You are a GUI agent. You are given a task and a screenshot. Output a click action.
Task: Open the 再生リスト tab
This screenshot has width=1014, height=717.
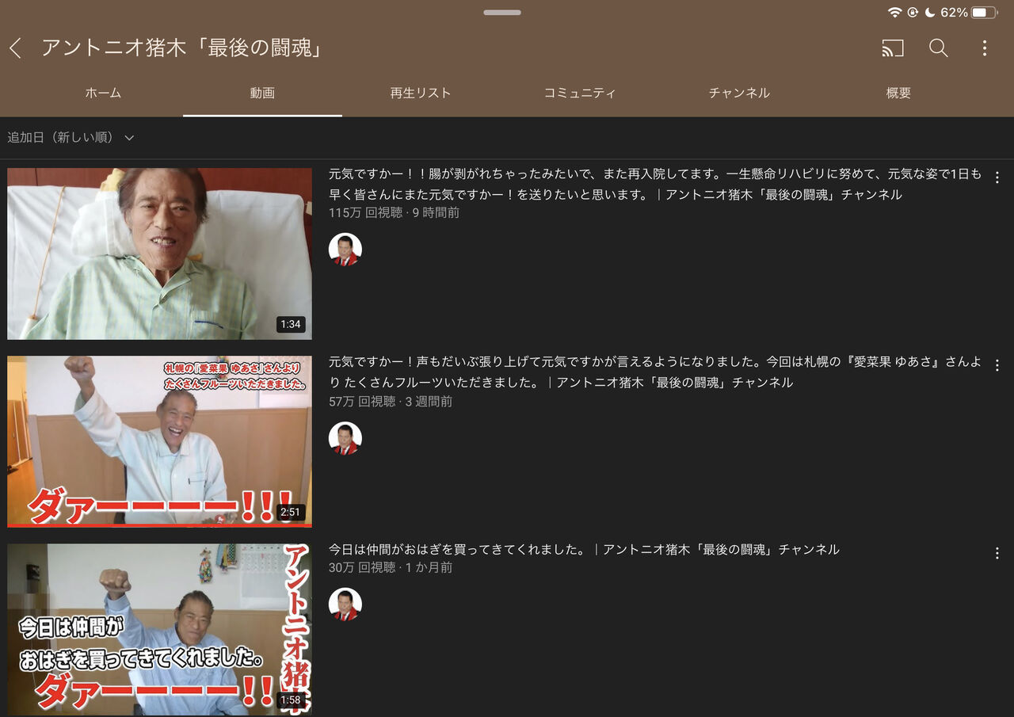tap(421, 93)
